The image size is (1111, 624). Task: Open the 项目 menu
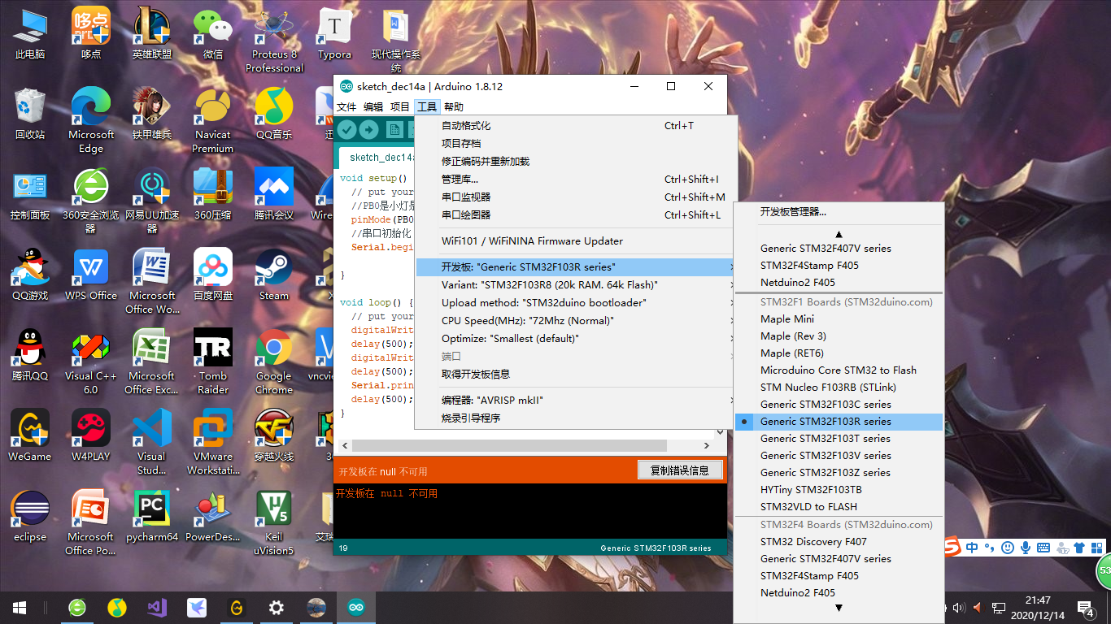[x=400, y=107]
